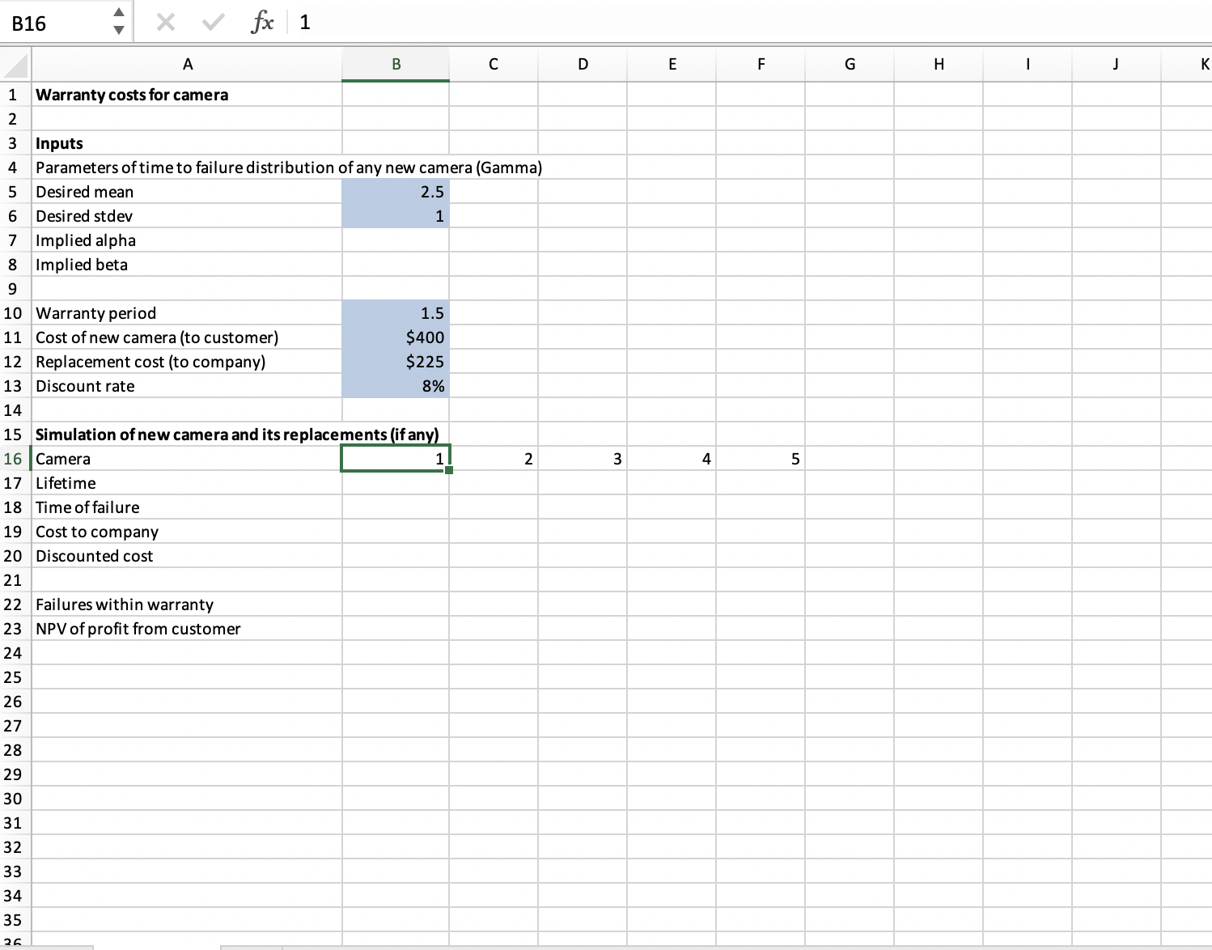Click camera number 2 cell
The height and width of the screenshot is (950, 1212).
click(494, 459)
